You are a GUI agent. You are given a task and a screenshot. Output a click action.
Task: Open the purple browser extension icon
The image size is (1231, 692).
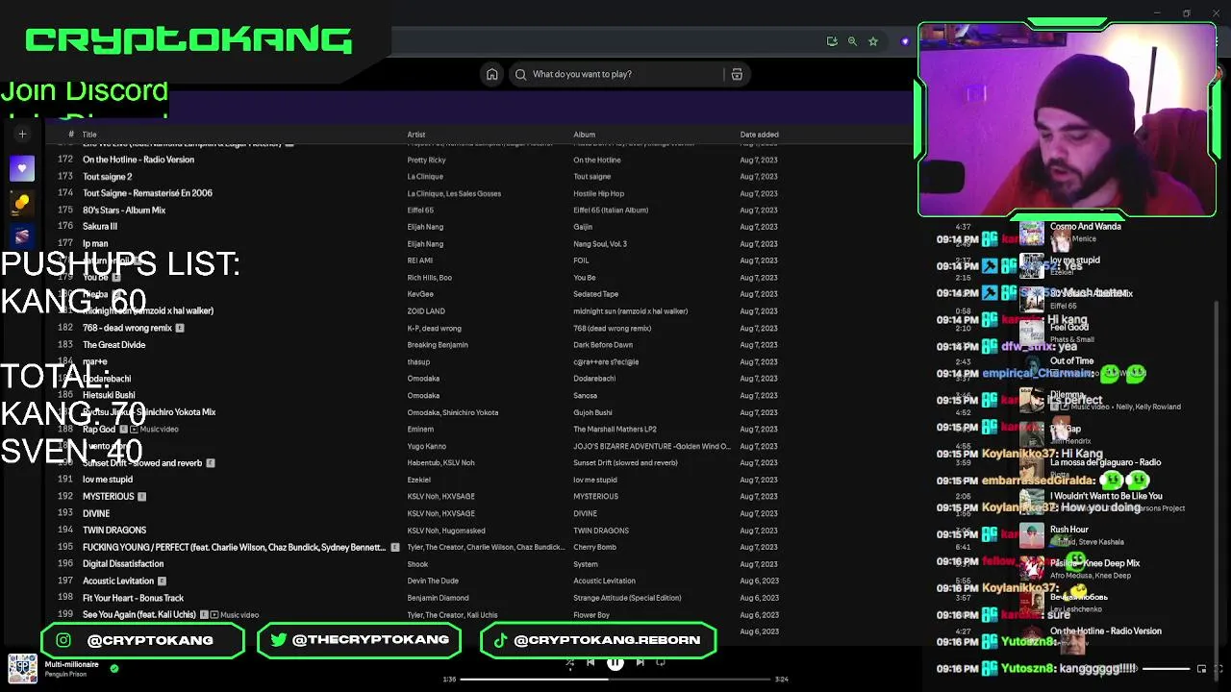(905, 41)
